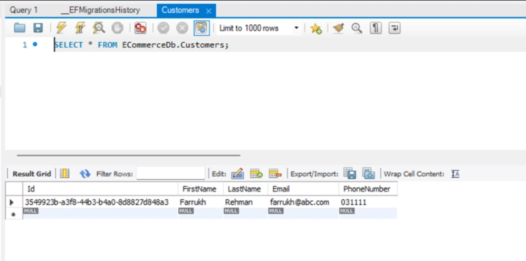Select row marker arrow of first row

[12, 202]
